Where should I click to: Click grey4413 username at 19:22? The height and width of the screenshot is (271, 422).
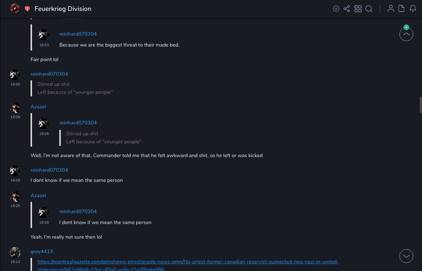41,251
